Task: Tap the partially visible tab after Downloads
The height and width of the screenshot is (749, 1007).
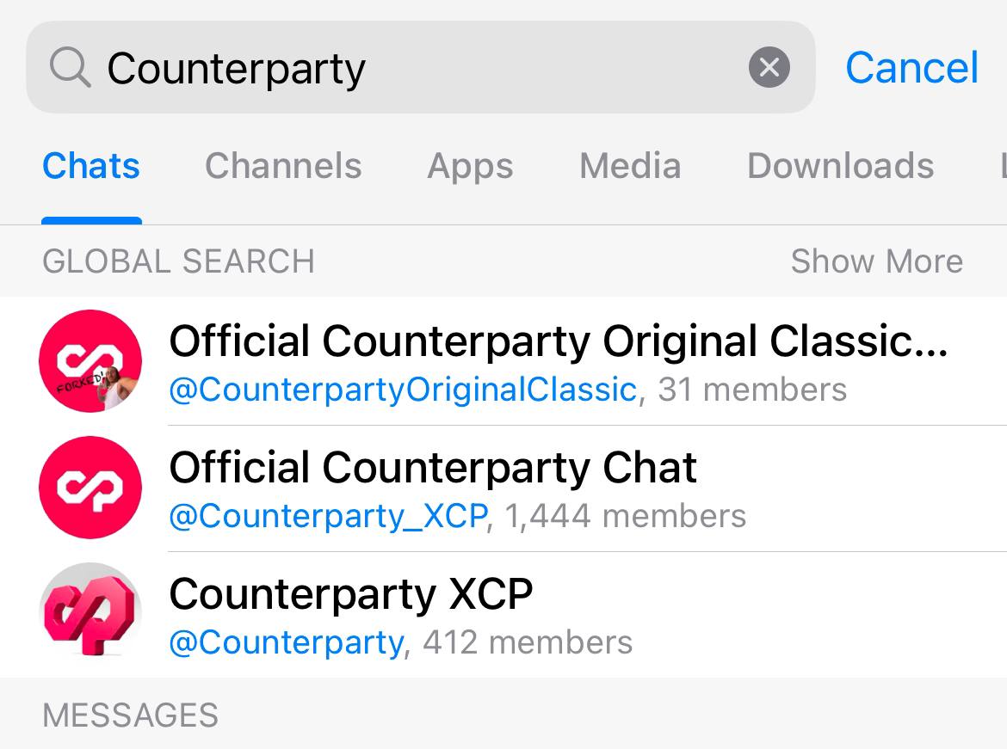Action: point(1002,166)
